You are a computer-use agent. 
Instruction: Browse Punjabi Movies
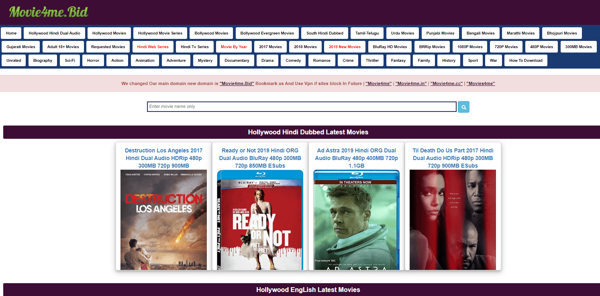point(440,33)
